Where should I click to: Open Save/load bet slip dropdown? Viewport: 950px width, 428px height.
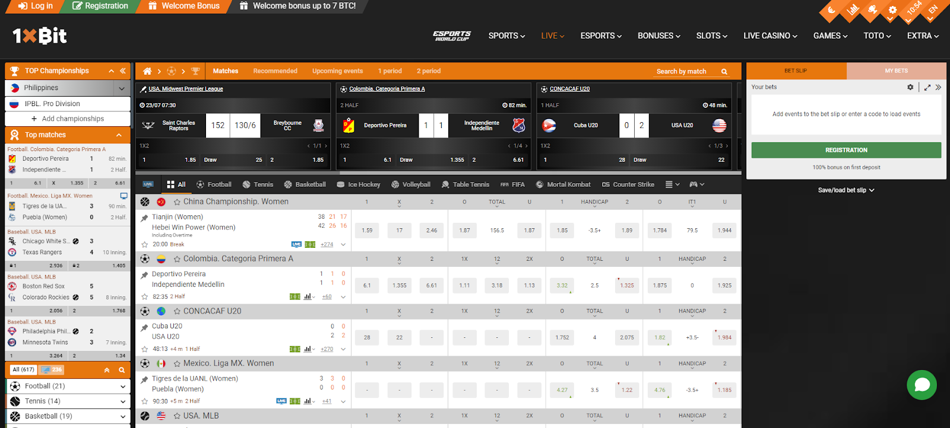tap(846, 190)
